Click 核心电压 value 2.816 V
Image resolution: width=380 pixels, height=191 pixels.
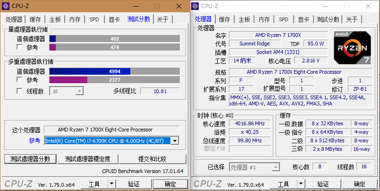(x=311, y=61)
